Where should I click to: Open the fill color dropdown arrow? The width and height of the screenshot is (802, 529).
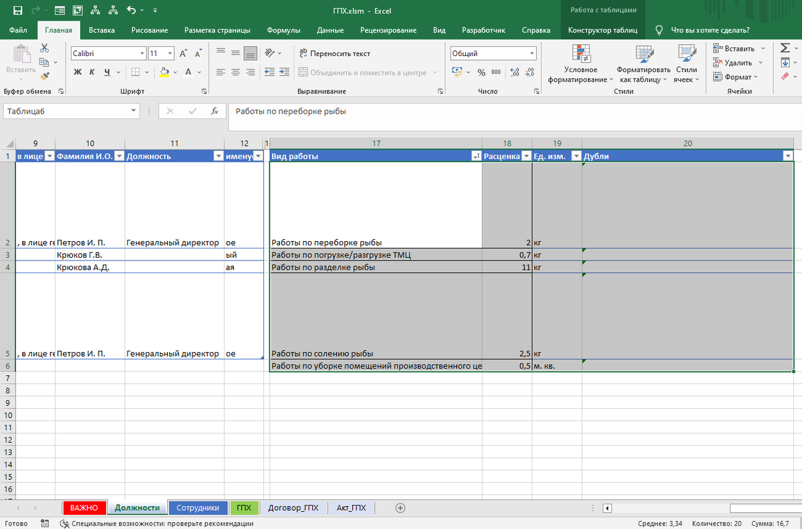coord(175,72)
